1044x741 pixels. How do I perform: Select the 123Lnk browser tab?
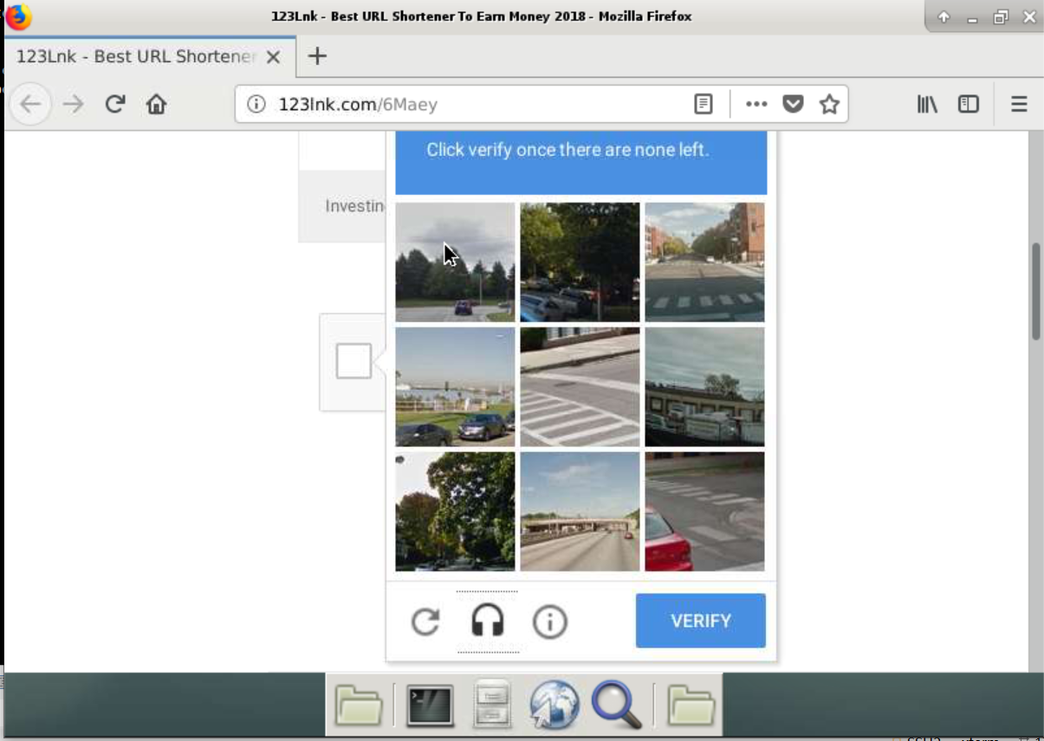point(134,57)
